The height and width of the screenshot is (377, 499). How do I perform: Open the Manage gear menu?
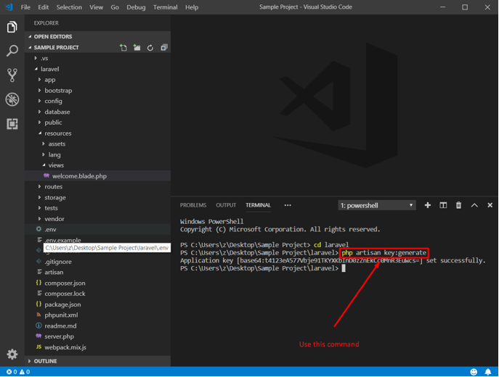click(x=12, y=354)
